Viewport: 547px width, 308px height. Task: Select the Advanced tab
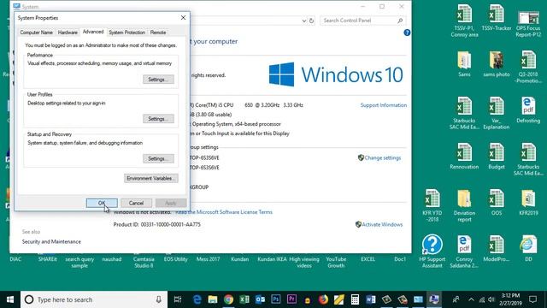pos(93,32)
